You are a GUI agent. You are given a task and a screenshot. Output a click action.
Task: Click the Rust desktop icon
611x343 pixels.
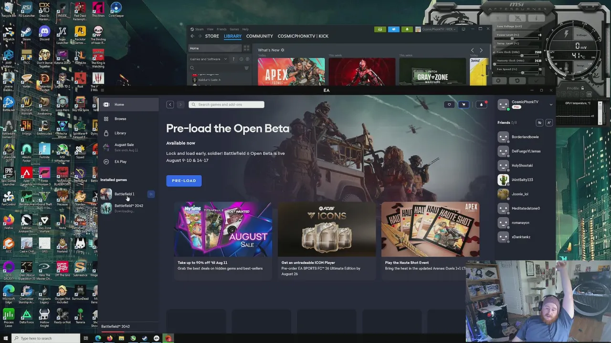click(x=80, y=81)
